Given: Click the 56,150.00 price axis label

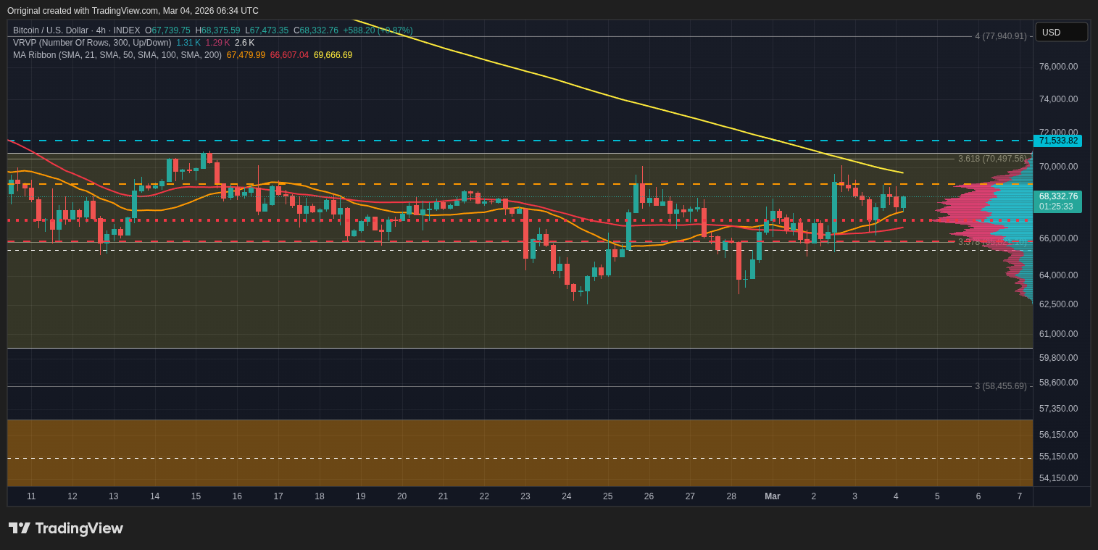Looking at the screenshot, I should click(x=1058, y=435).
